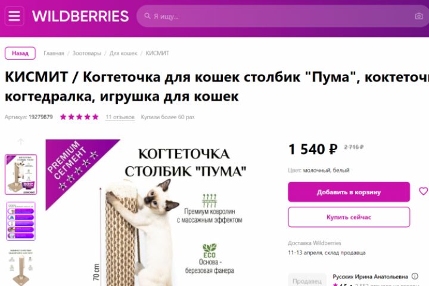Open seller Русских Ирина Анатольевна

coord(370,276)
